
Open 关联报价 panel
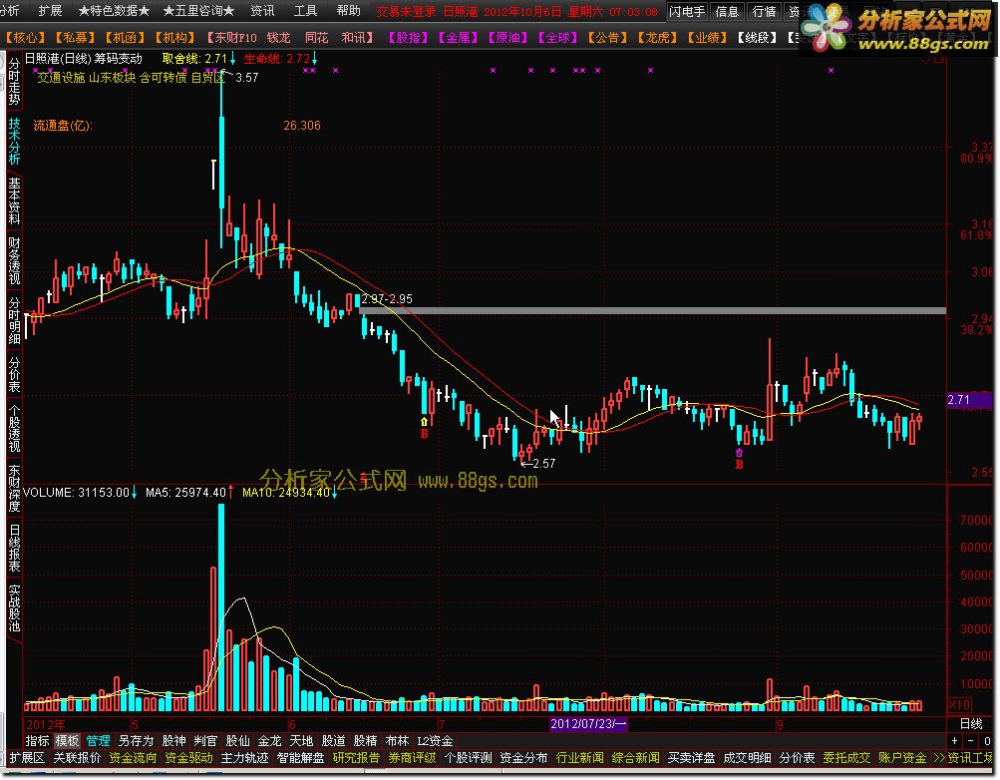77,758
